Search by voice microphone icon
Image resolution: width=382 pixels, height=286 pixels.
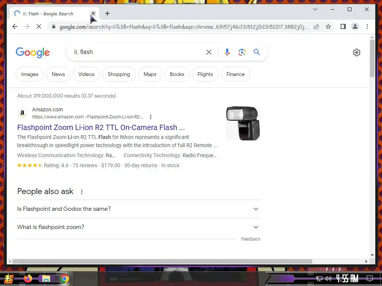pos(227,52)
